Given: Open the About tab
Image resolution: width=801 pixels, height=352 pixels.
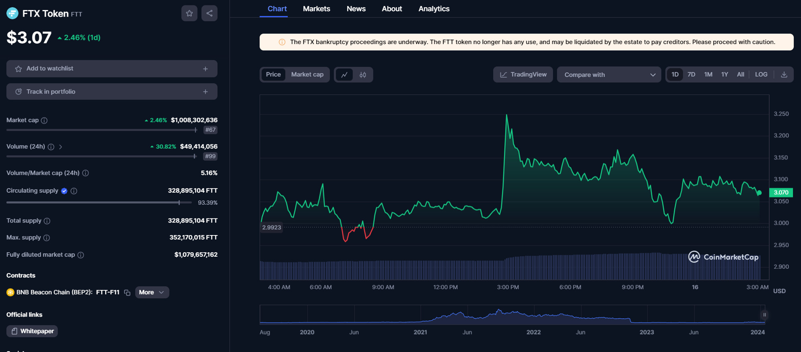Looking at the screenshot, I should (x=392, y=9).
